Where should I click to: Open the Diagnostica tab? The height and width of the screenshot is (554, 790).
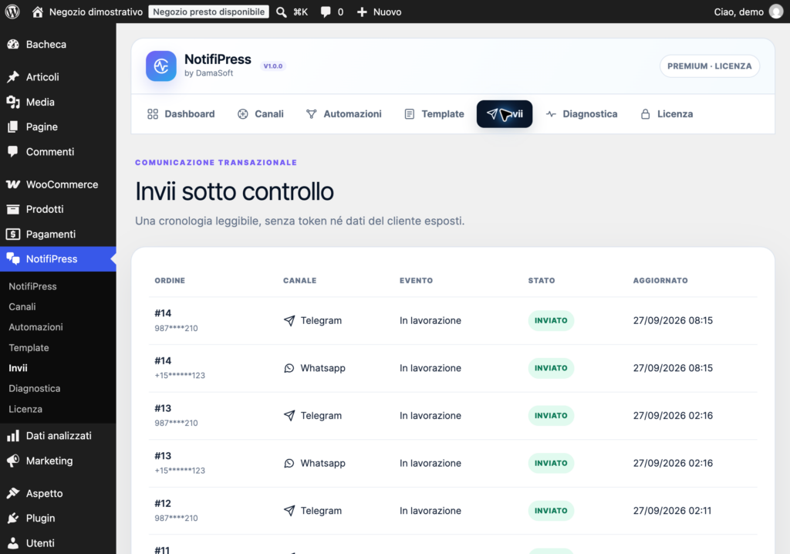[x=582, y=114]
